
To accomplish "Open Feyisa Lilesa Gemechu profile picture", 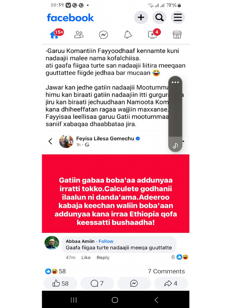I will (66, 141).
